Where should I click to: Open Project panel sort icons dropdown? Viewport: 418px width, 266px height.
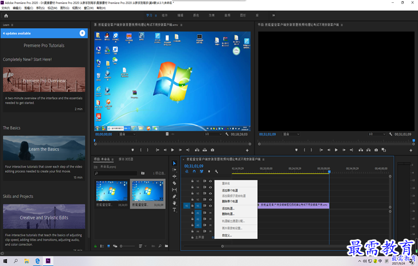click(x=142, y=246)
